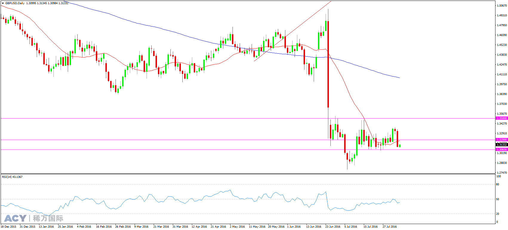Click the 21 Mar 2016 date label

click(161, 227)
